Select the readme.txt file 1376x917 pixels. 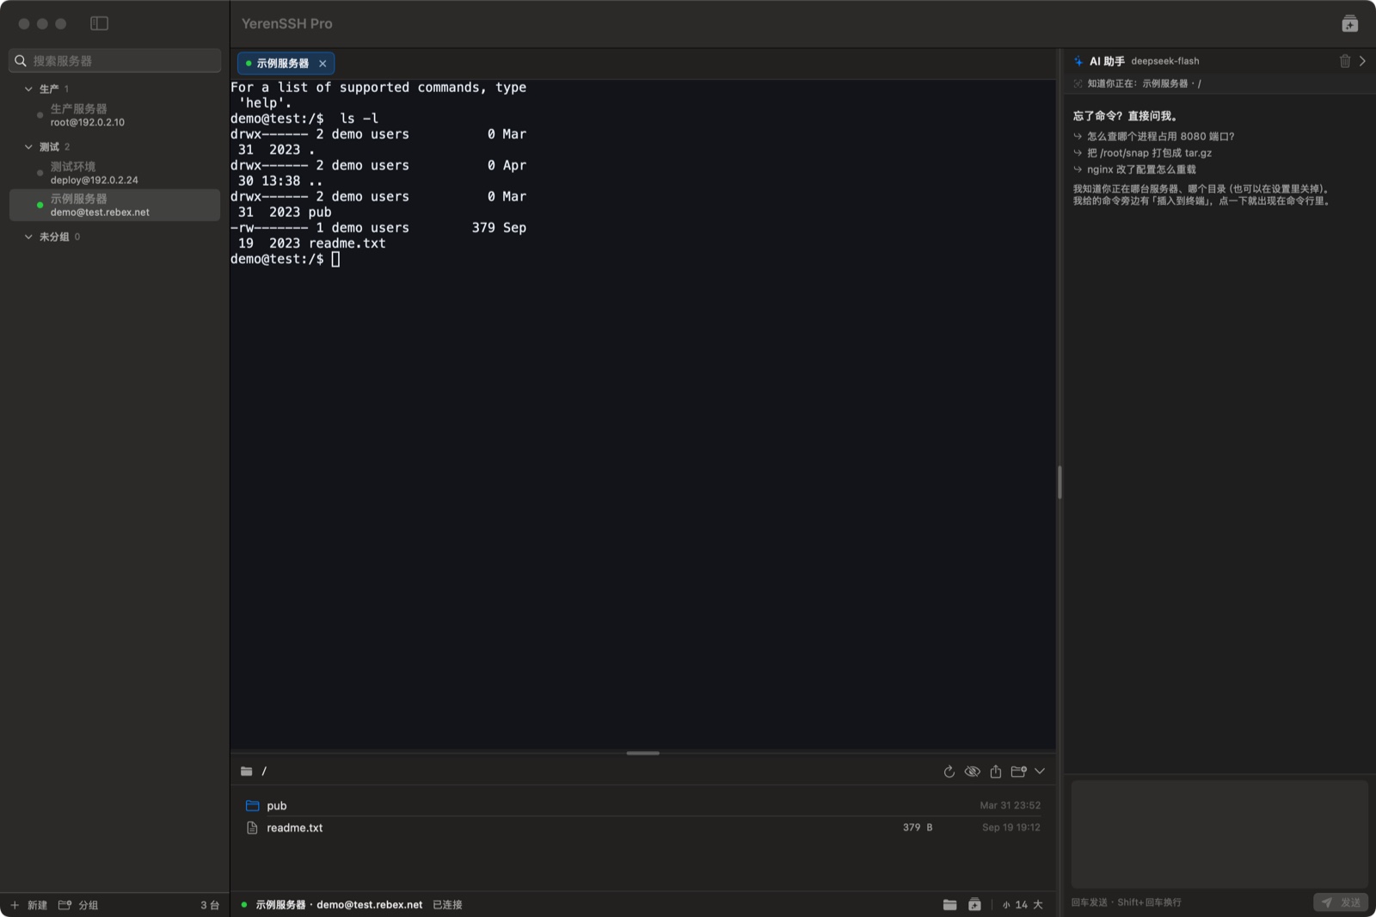pyautogui.click(x=642, y=828)
